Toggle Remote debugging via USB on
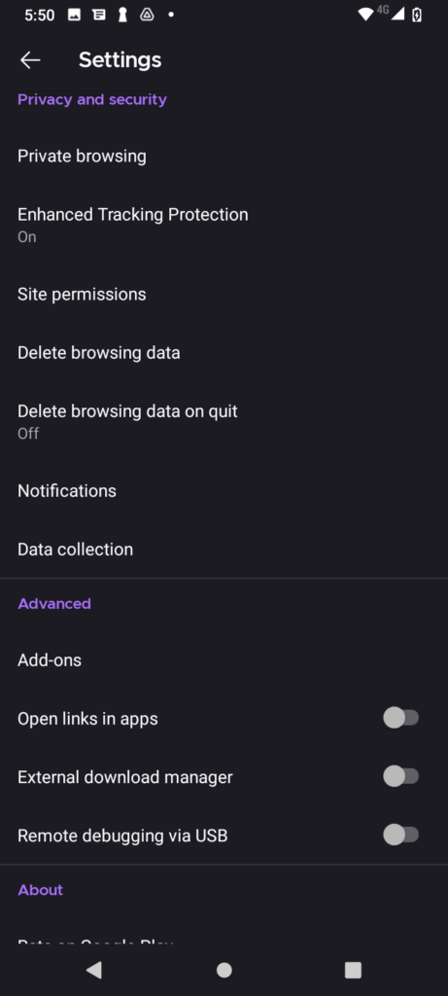Screen dimensions: 448x996 pos(401,835)
